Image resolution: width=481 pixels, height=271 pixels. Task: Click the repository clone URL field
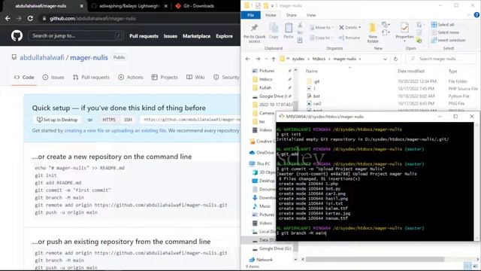coord(190,120)
